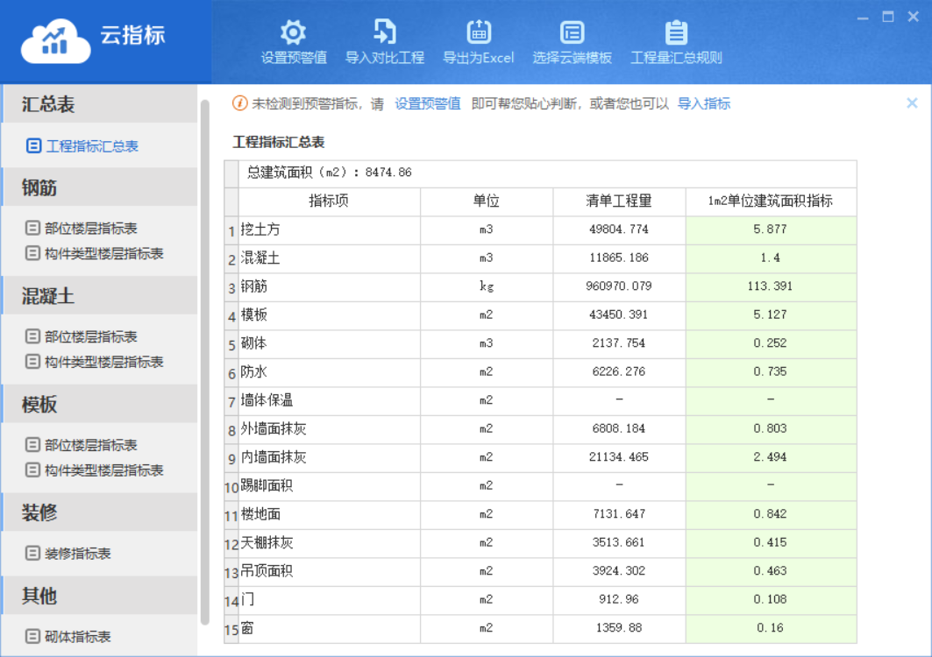Click quantity value 21134.465
Viewport: 932px width, 657px height.
click(x=619, y=457)
